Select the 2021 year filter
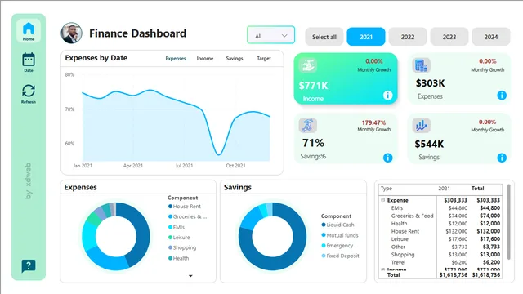Viewport: 523px width, 294px height. coord(366,37)
